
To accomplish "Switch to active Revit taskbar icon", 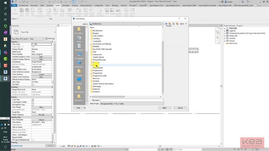I will (x=5, y=78).
